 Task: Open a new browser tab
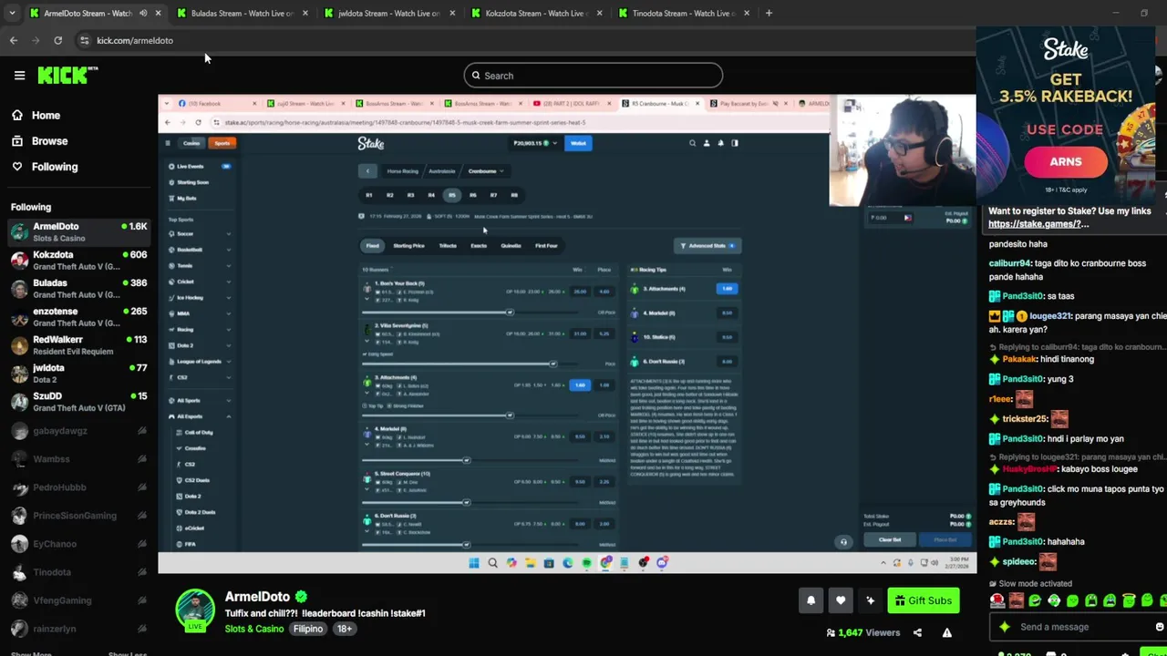point(769,13)
